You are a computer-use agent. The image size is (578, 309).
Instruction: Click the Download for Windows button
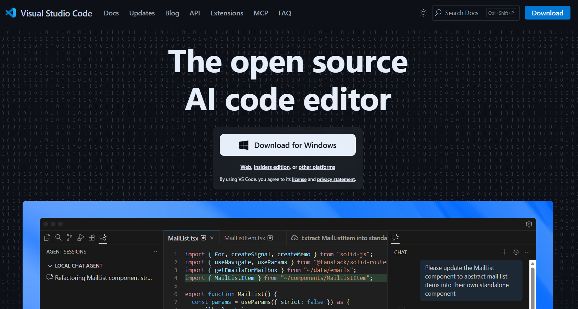(288, 145)
